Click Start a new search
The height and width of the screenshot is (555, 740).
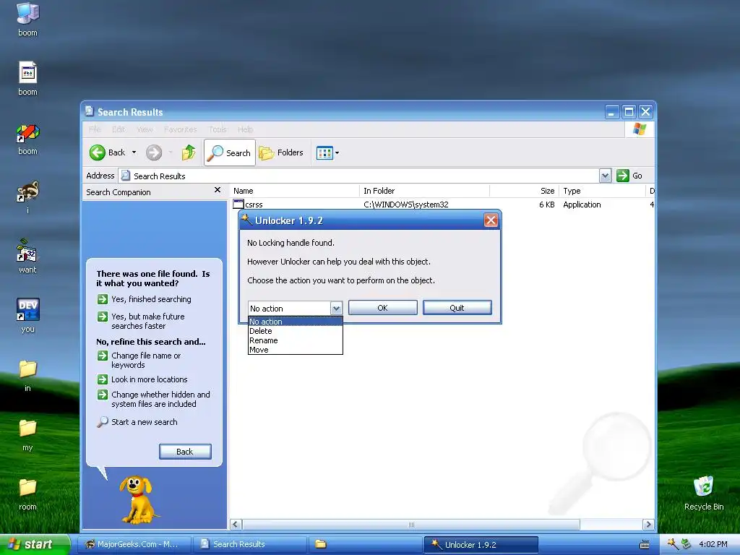pyautogui.click(x=144, y=422)
